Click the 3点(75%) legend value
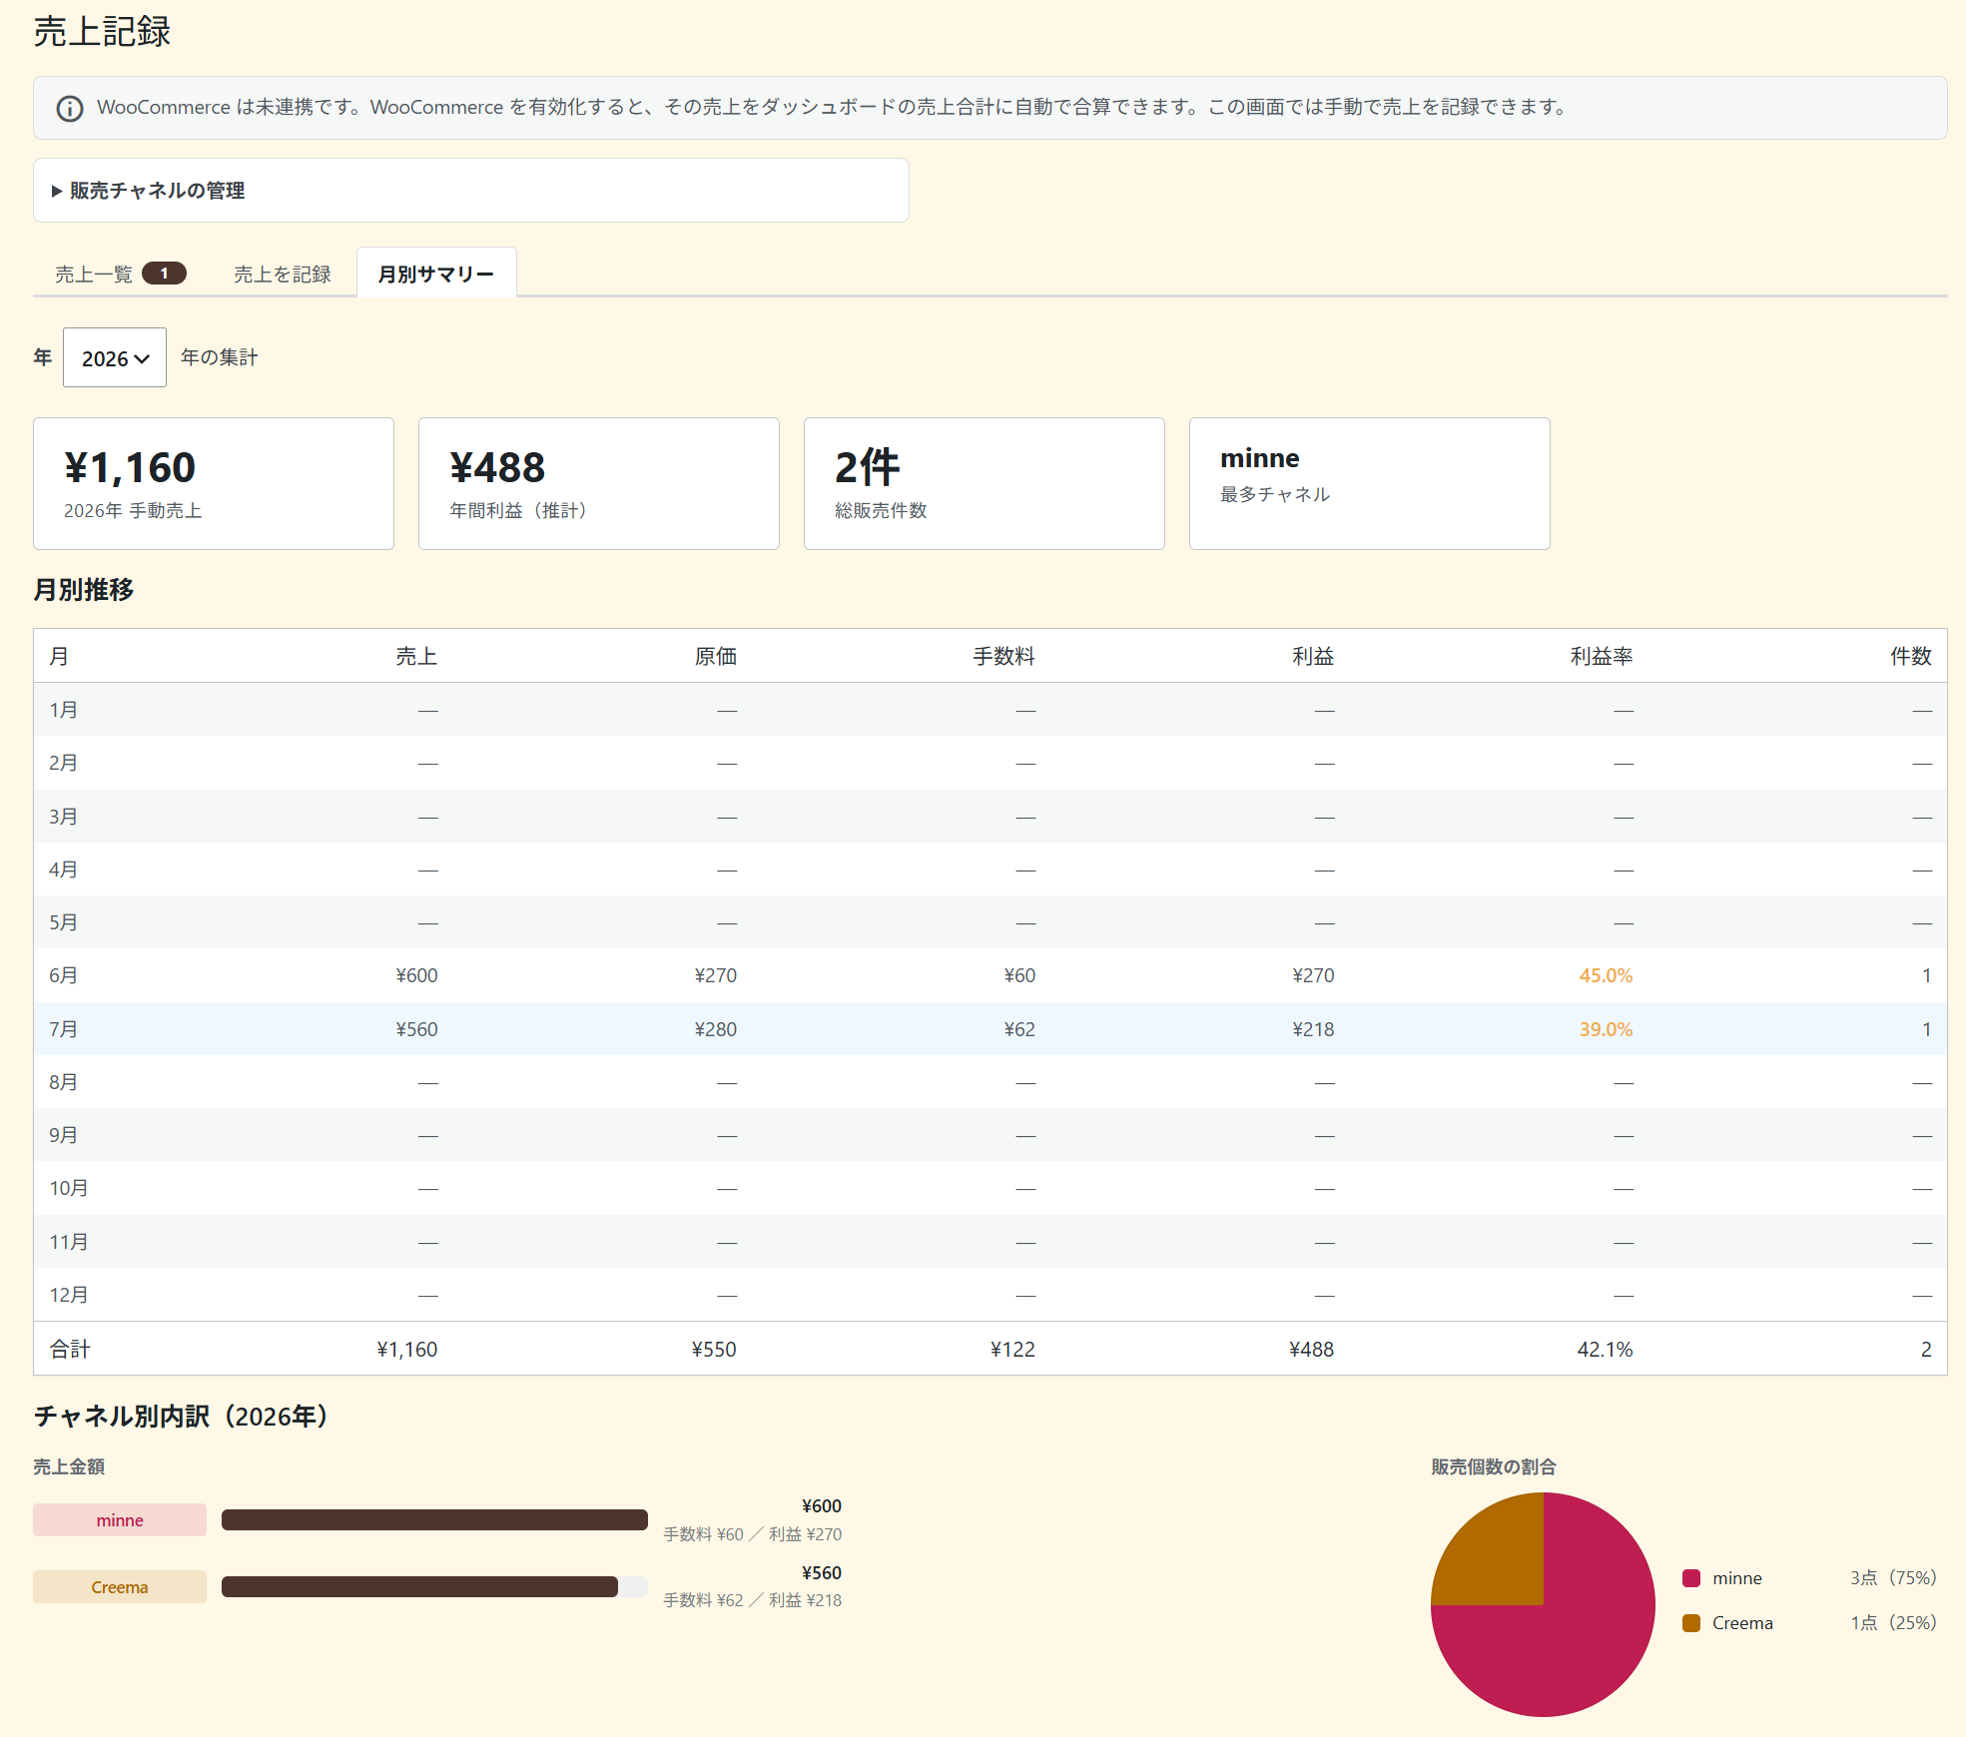1966x1737 pixels. coord(1893,1578)
